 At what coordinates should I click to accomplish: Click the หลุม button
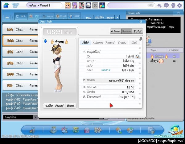coord(88,18)
